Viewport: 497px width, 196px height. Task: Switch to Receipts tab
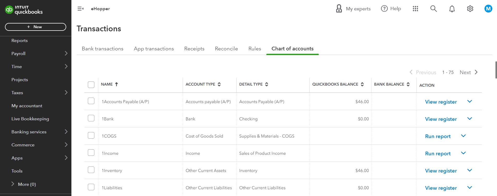point(194,49)
